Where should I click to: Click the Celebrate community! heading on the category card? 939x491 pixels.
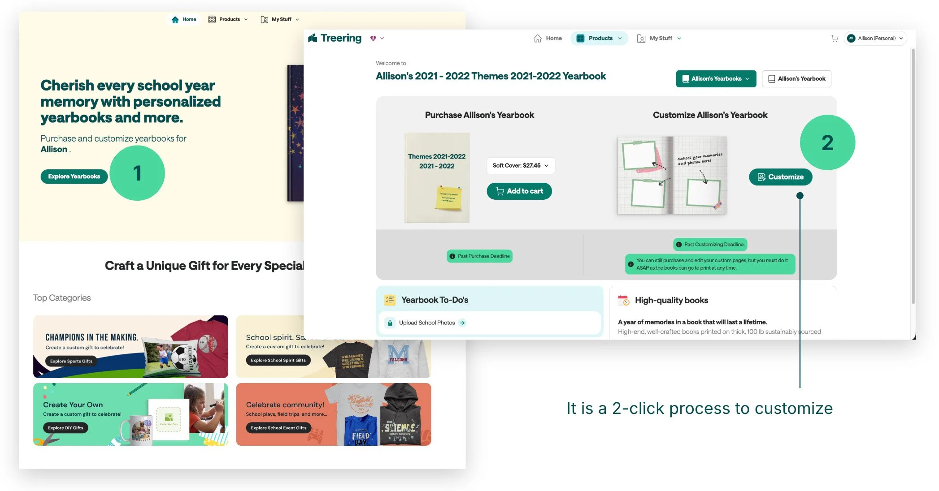(285, 405)
